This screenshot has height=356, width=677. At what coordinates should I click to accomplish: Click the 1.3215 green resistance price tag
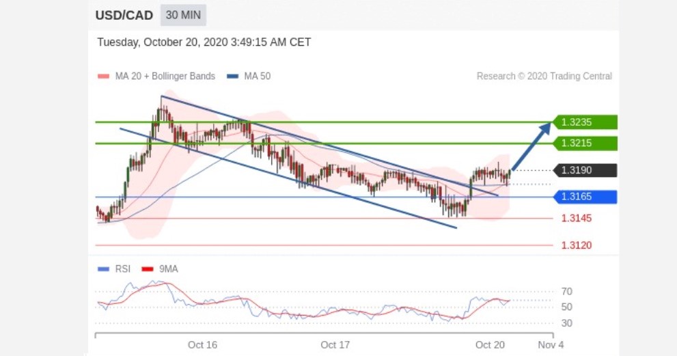pos(585,143)
